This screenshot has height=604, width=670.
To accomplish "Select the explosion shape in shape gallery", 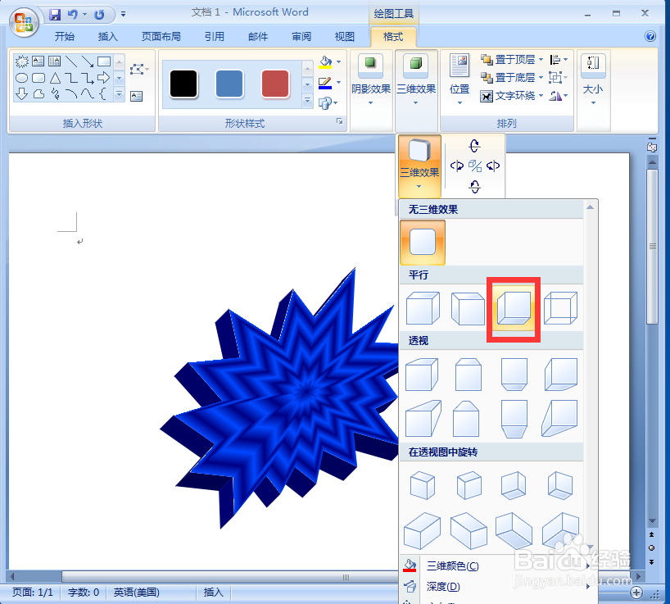I will tap(22, 61).
